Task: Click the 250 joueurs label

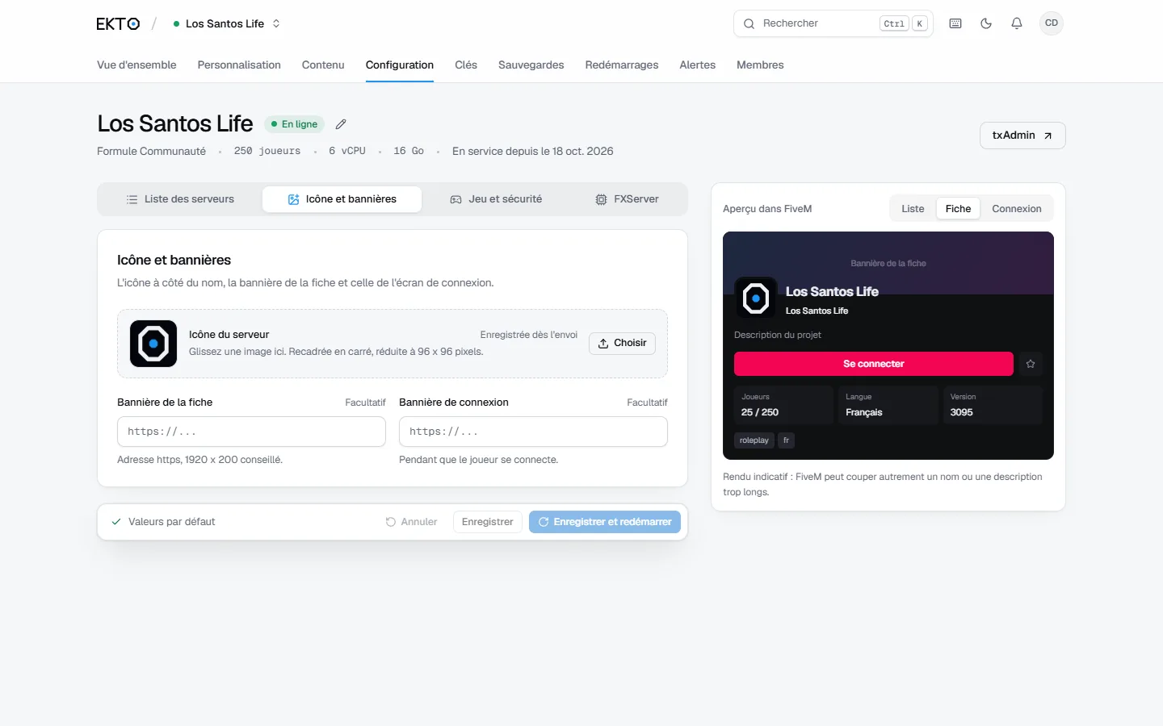Action: point(267,152)
